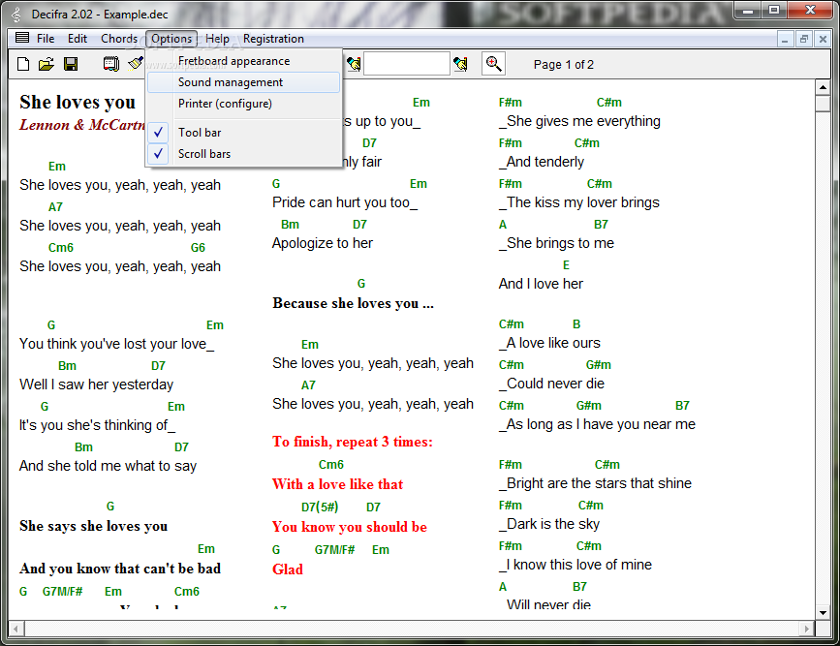Click red text To finish, repeat 3 times:

(352, 442)
